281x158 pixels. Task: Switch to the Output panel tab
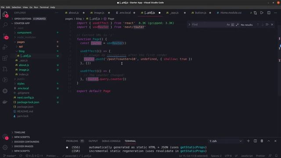click(93, 141)
